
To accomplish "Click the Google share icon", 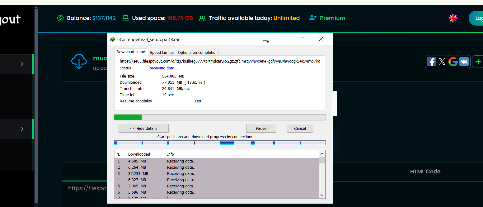I will tap(453, 62).
